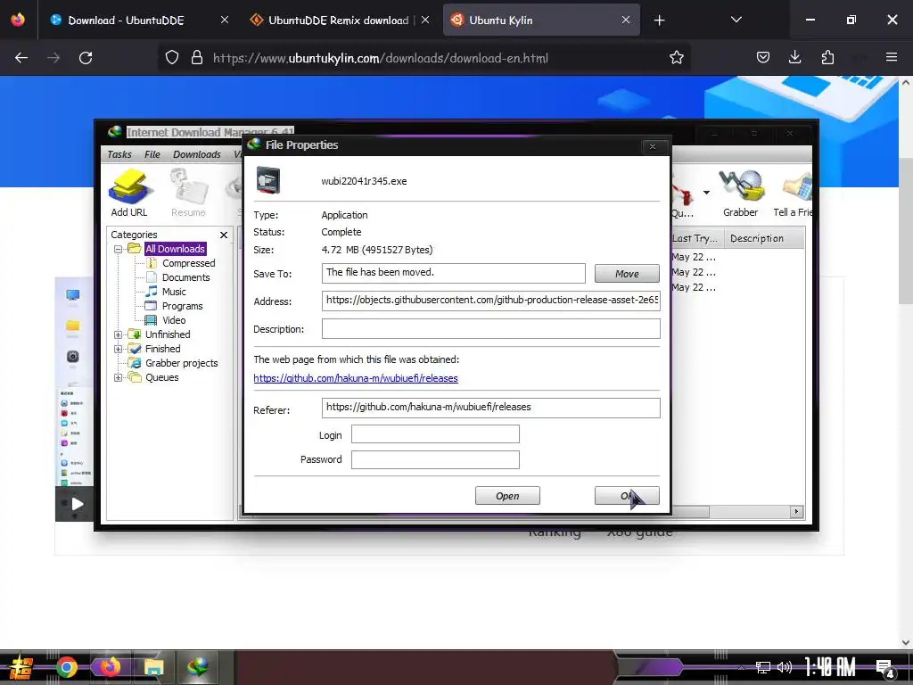Reload the current page
The height and width of the screenshot is (685, 913).
pyautogui.click(x=86, y=58)
